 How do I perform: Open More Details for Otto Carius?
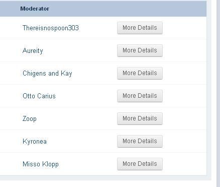click(140, 96)
